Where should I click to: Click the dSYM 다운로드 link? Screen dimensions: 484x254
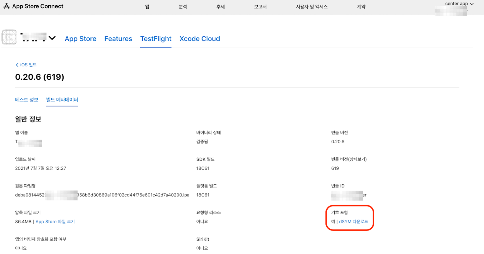tap(354, 222)
